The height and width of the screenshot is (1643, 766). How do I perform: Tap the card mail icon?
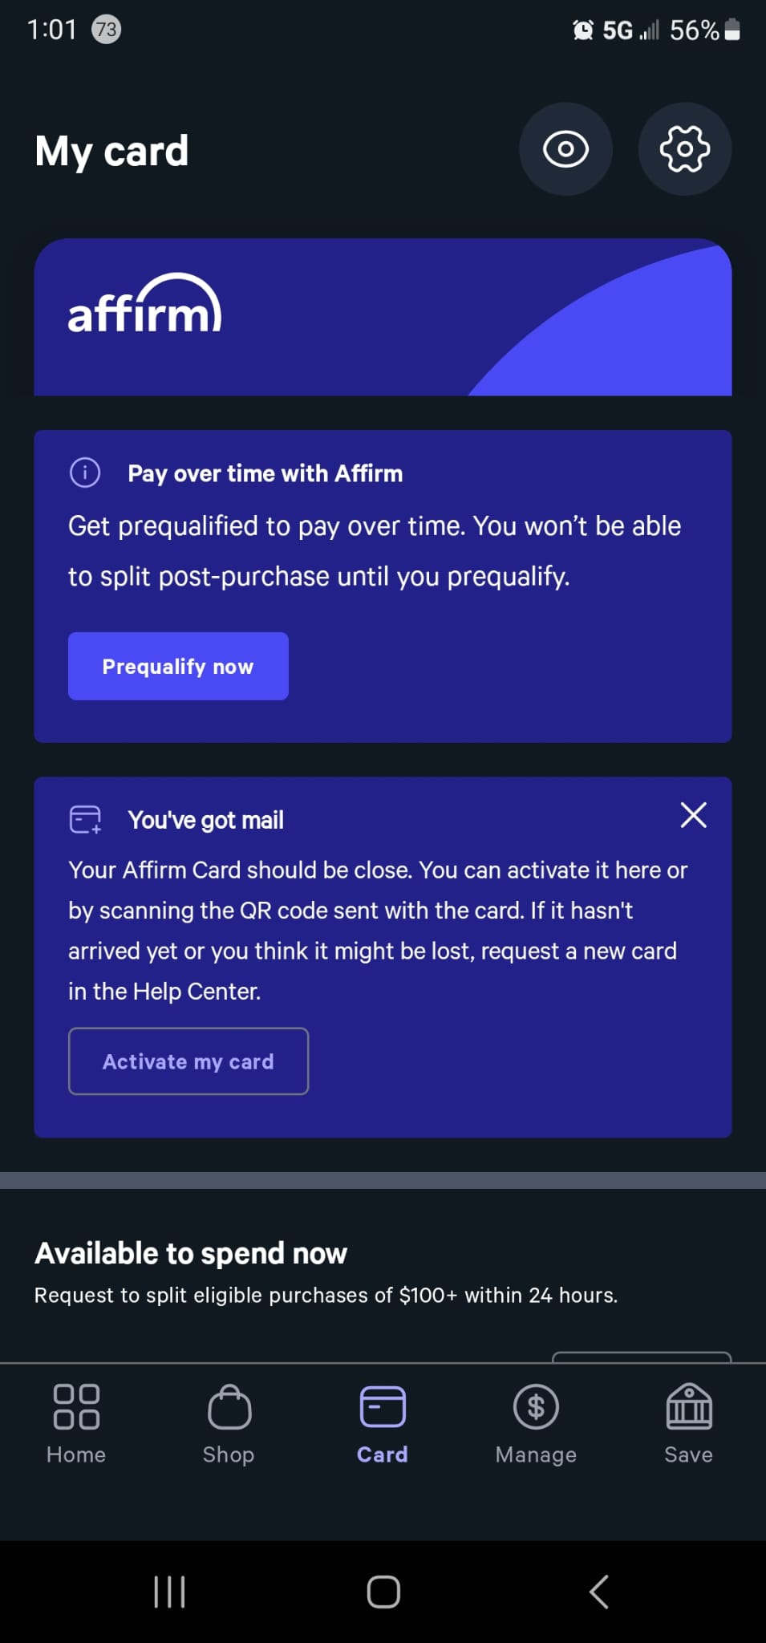pos(85,819)
